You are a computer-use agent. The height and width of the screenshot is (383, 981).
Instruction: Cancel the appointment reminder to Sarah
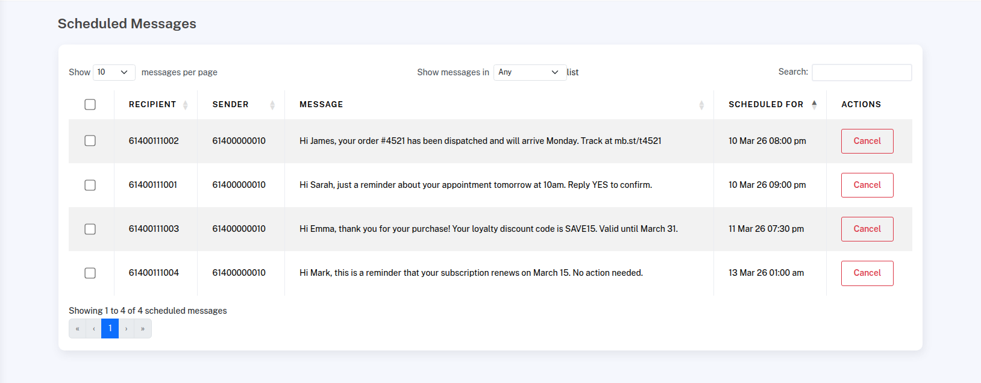tap(867, 185)
